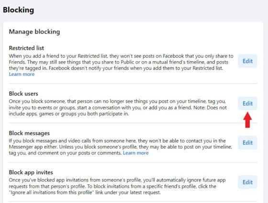Click the Blocking page title
Viewport: 268px width, 203px height.
point(19,10)
